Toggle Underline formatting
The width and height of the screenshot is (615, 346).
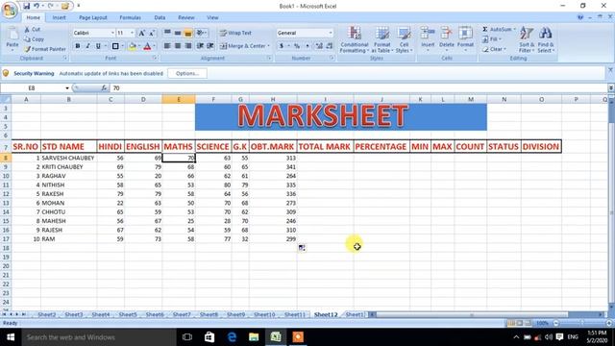point(98,46)
